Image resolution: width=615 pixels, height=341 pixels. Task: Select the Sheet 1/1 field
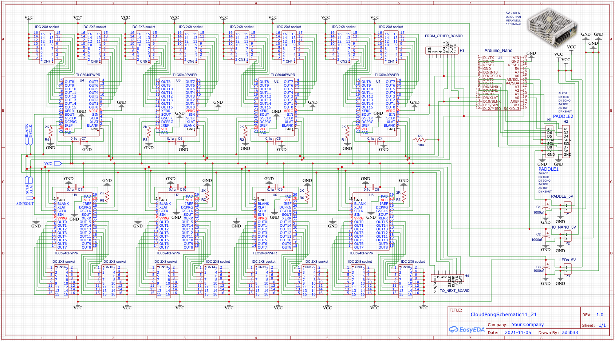tap(594, 325)
